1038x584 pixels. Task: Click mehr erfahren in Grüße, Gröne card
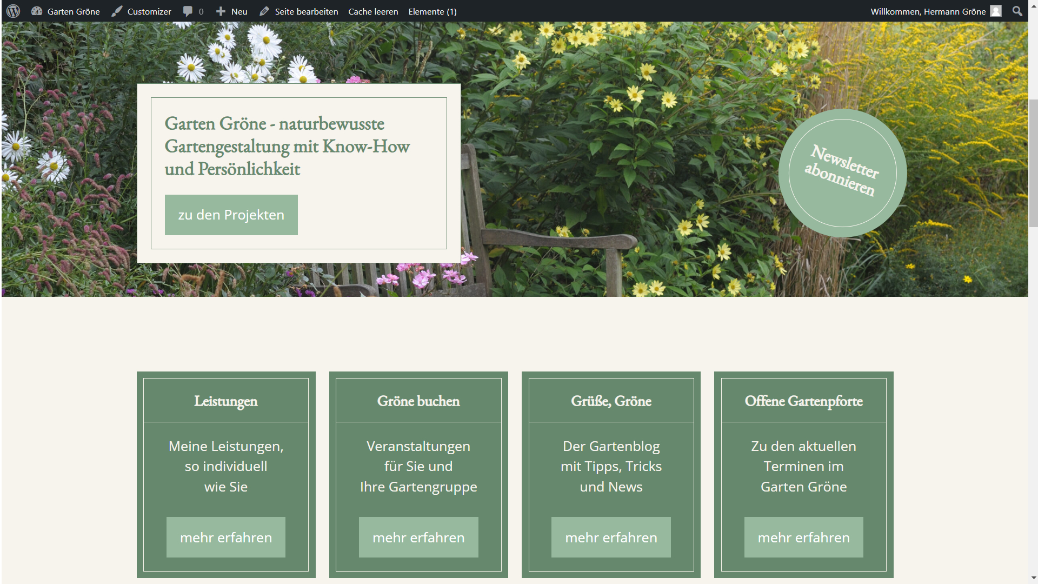611,537
